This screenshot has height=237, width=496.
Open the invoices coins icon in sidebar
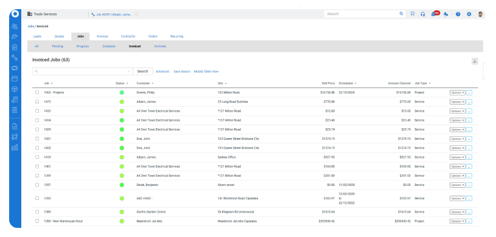15,100
